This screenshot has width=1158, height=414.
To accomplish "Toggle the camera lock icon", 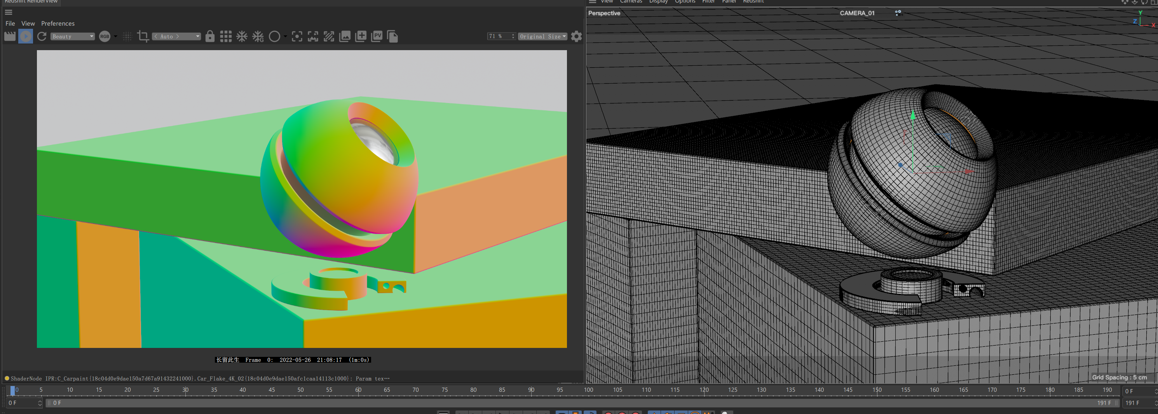I will 210,37.
